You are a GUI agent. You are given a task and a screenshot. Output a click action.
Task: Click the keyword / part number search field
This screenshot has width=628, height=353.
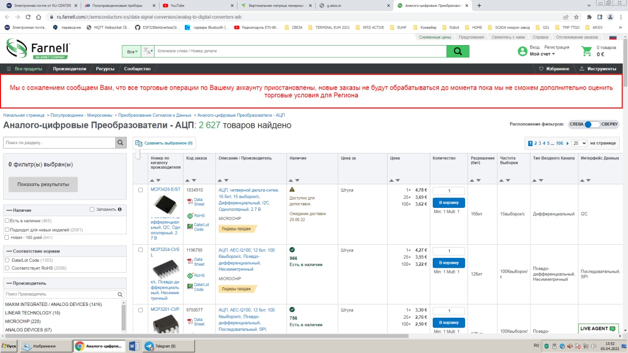coord(300,51)
